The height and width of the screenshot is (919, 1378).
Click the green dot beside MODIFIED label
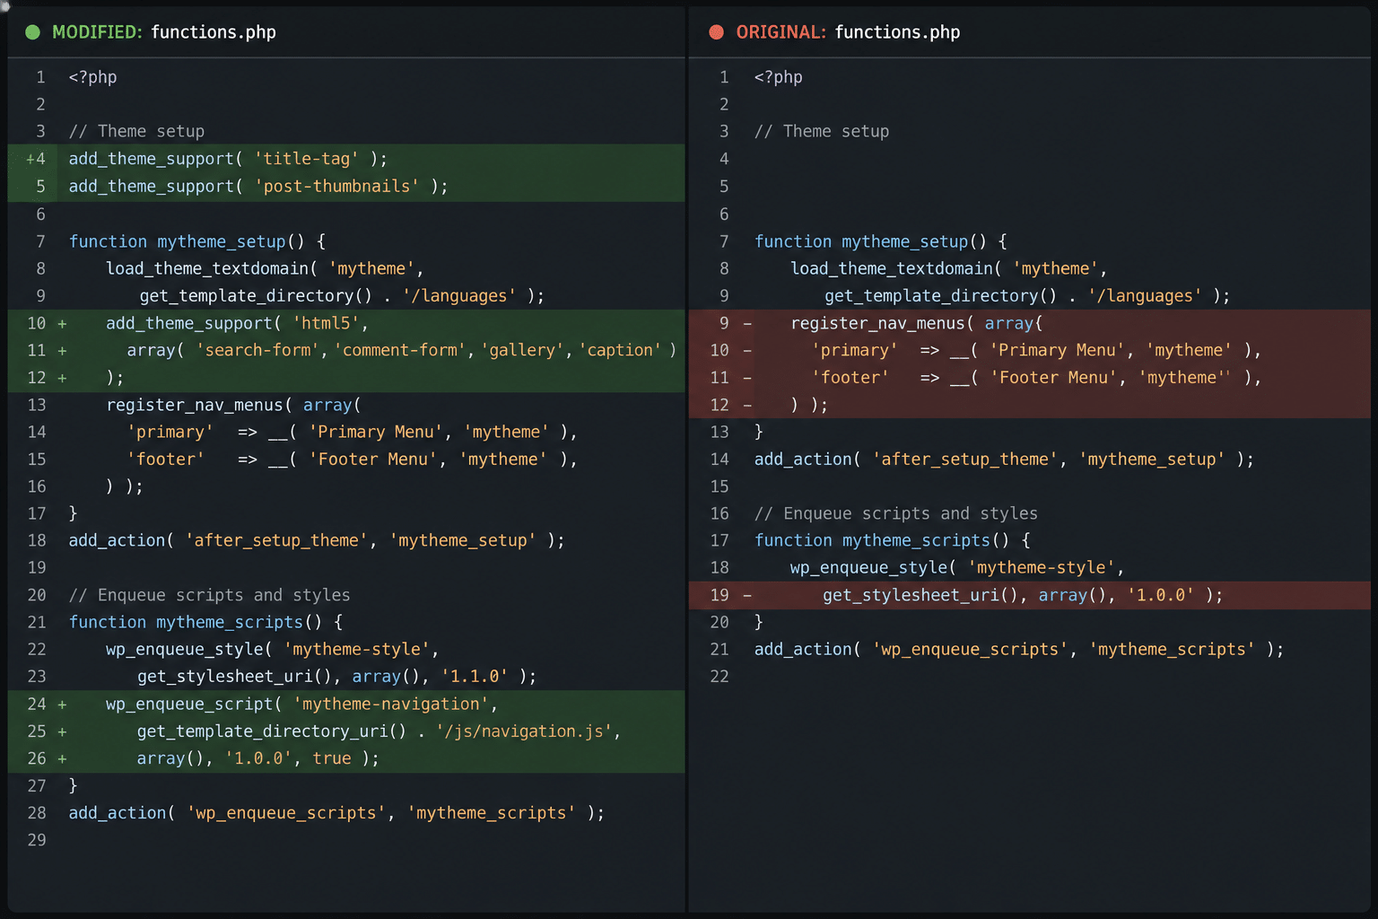click(x=33, y=32)
